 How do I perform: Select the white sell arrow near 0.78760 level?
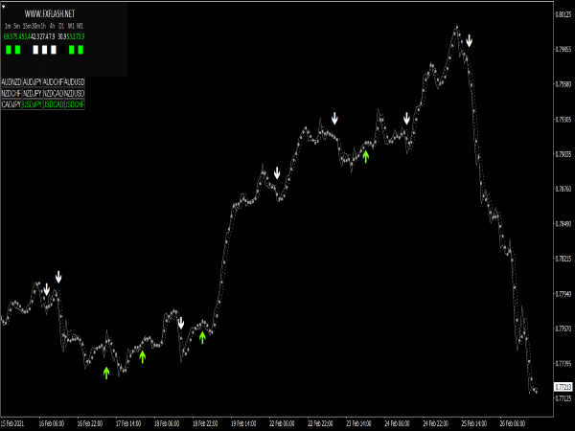point(277,172)
